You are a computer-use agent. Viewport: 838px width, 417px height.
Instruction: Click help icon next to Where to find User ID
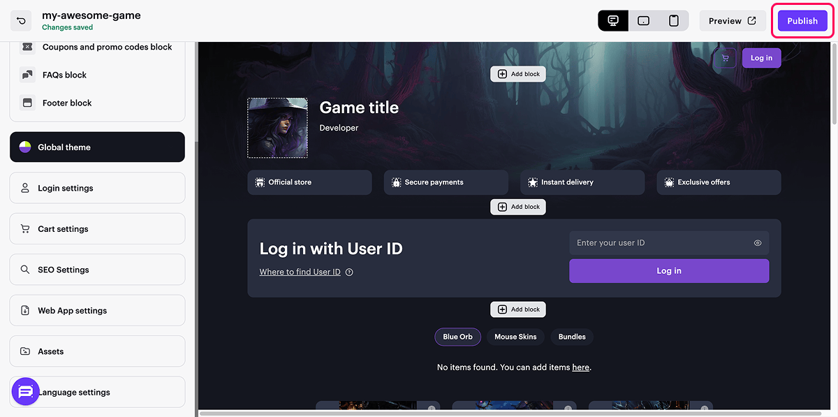point(349,272)
